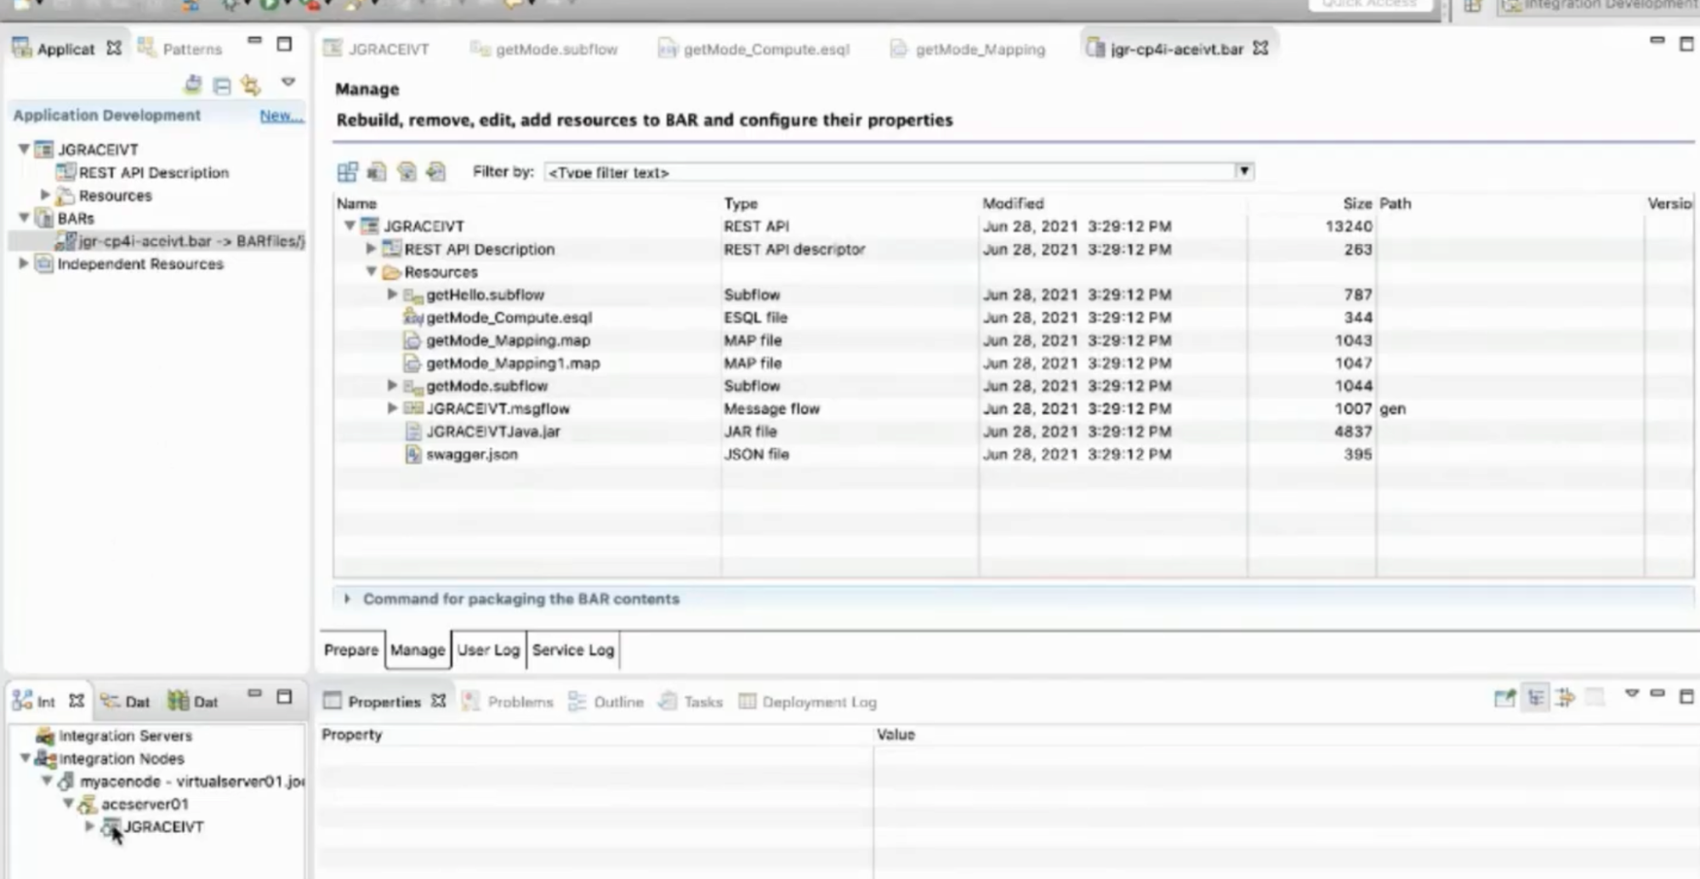Click the New link in Application Development
This screenshot has width=1700, height=879.
(x=281, y=115)
